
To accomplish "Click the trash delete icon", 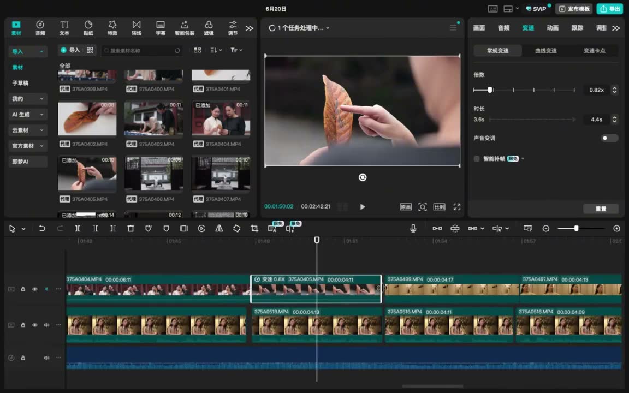I will pyautogui.click(x=130, y=228).
